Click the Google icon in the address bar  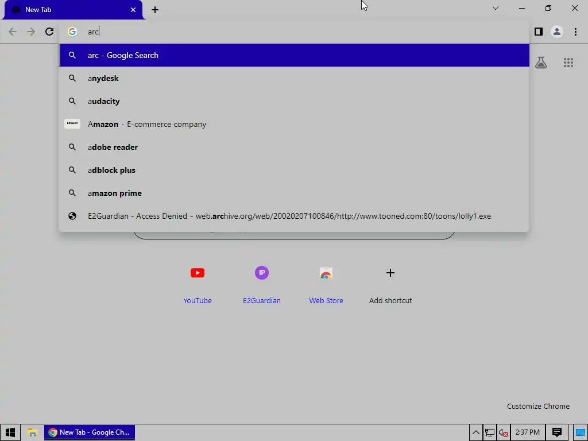(72, 32)
